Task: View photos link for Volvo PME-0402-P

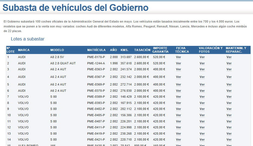Action: [x=202, y=109]
